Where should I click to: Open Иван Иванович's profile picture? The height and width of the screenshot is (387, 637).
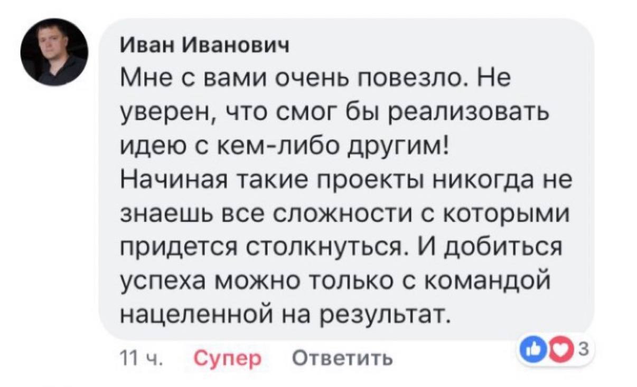pos(54,53)
